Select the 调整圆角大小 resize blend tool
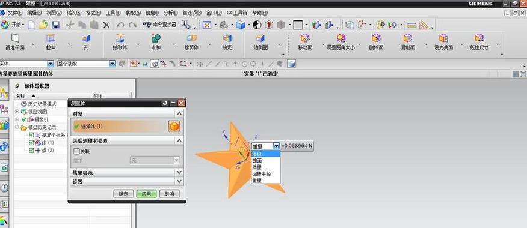This screenshot has height=228, width=527. pyautogui.click(x=341, y=42)
